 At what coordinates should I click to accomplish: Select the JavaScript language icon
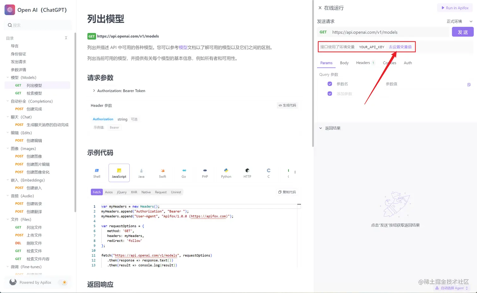click(119, 170)
